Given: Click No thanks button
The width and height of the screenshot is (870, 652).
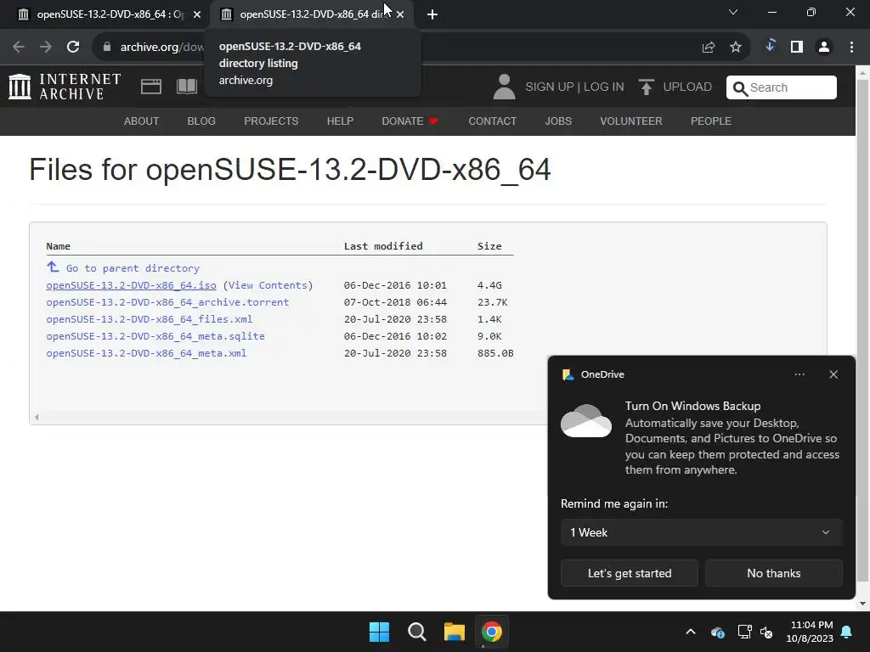Looking at the screenshot, I should [773, 573].
